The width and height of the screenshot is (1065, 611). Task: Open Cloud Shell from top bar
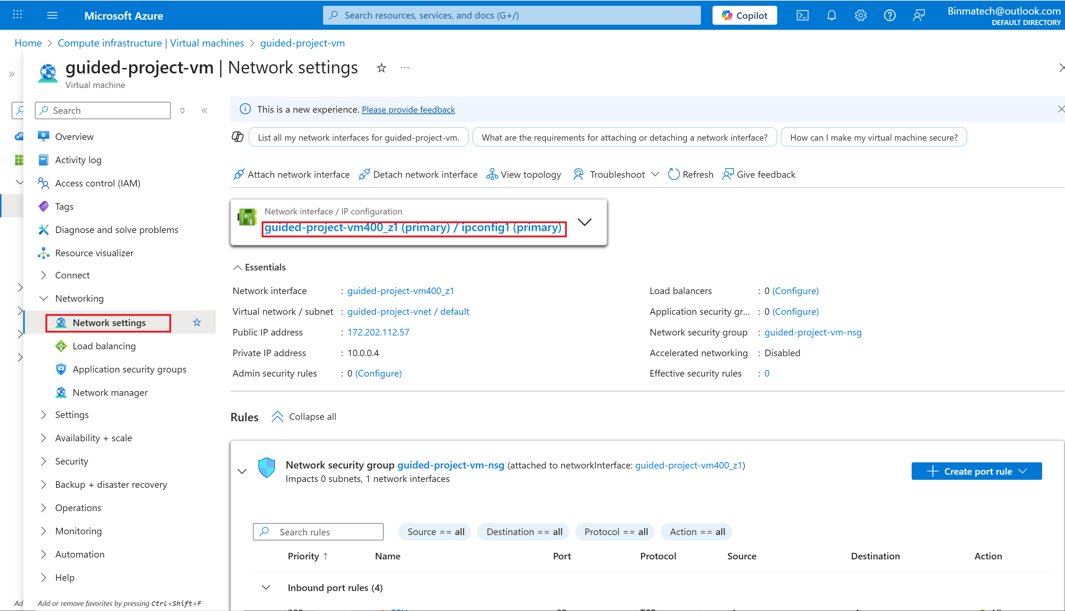coord(802,16)
